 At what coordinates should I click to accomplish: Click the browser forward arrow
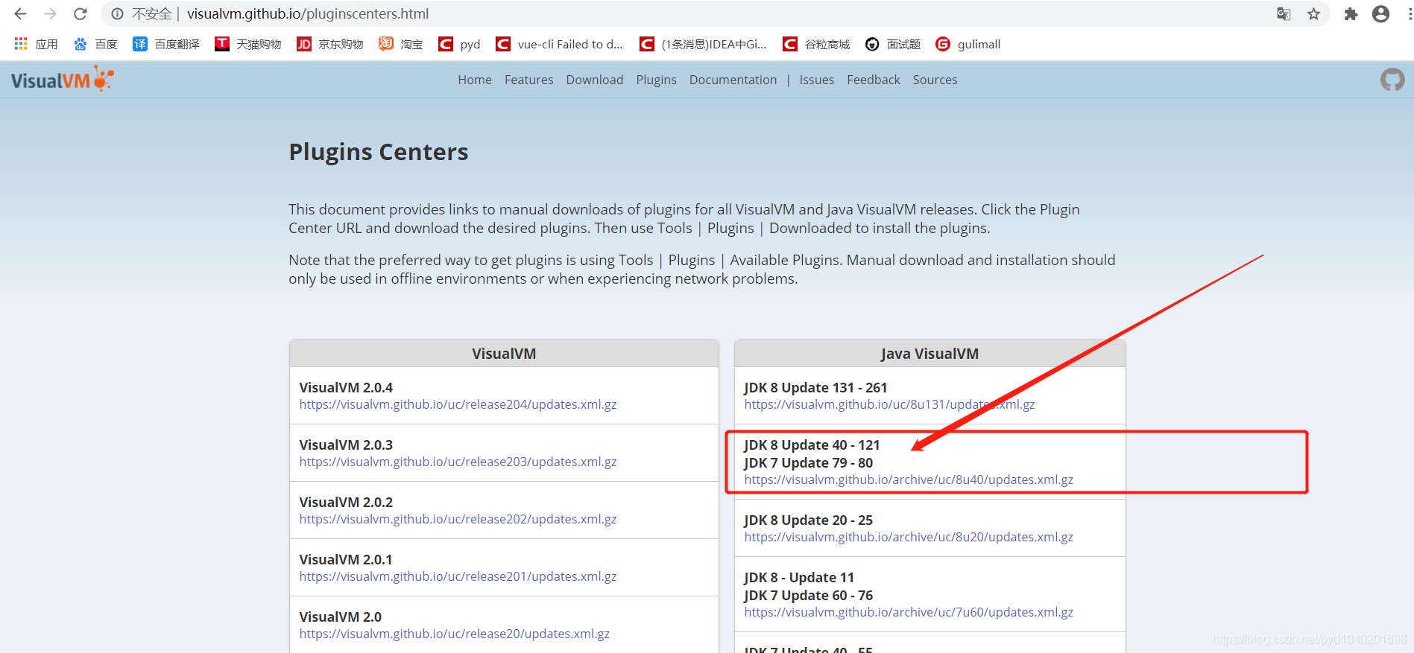(x=50, y=14)
